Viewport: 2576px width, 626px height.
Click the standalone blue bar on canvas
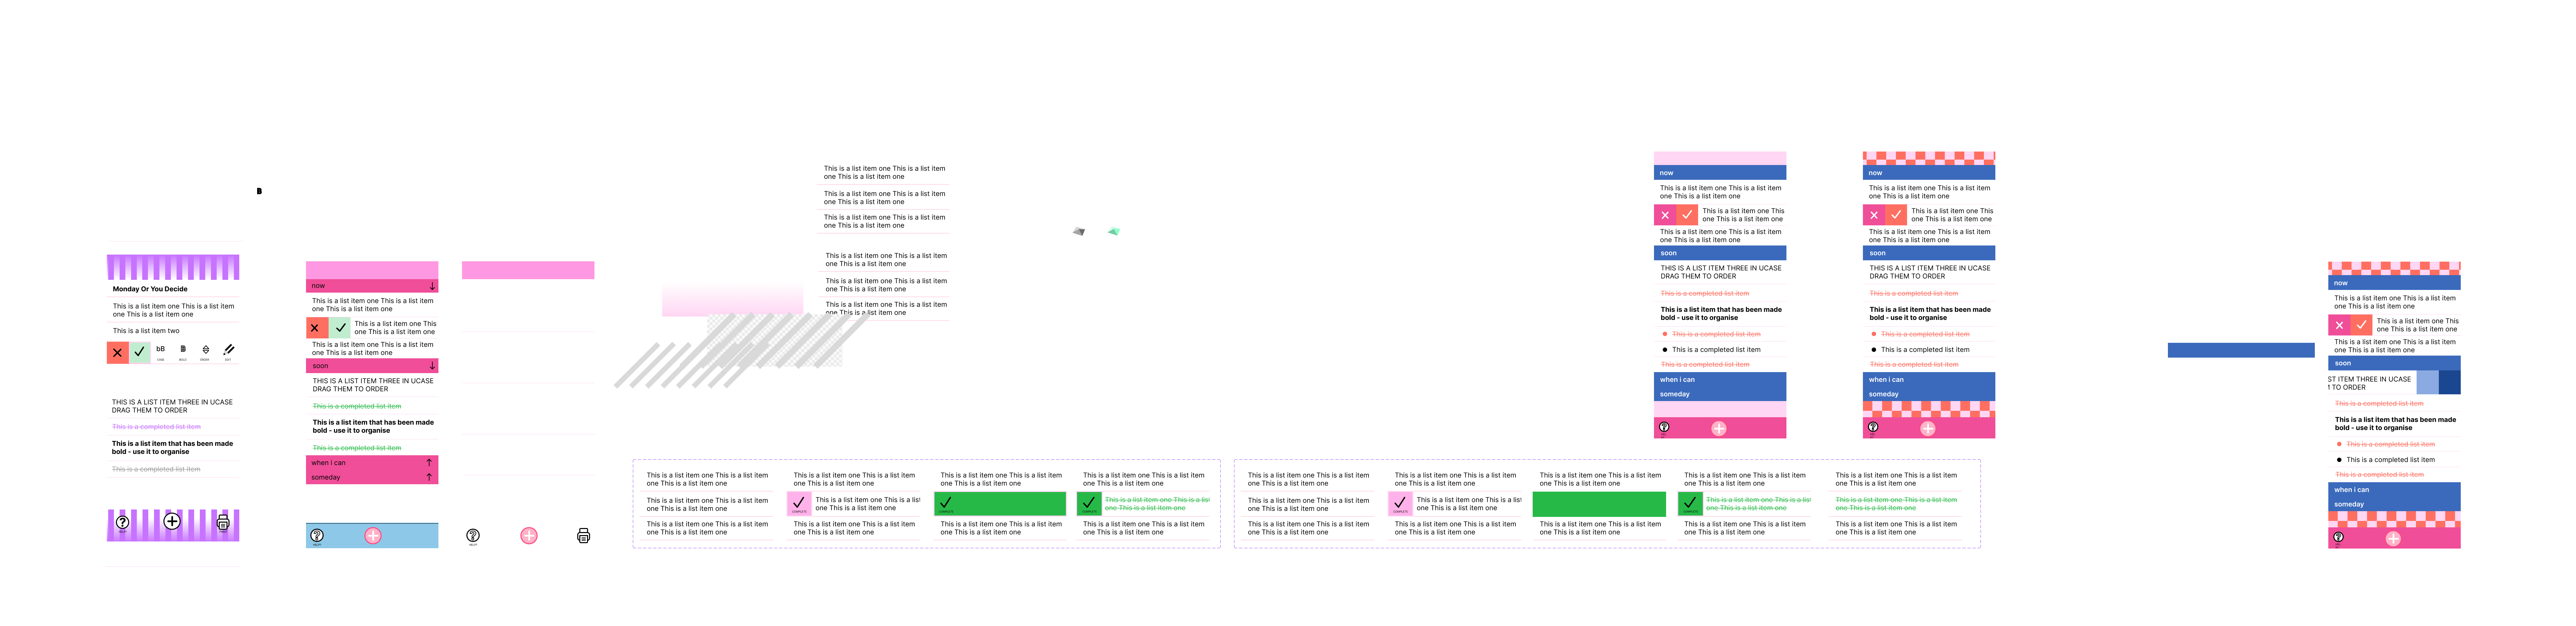2241,350
